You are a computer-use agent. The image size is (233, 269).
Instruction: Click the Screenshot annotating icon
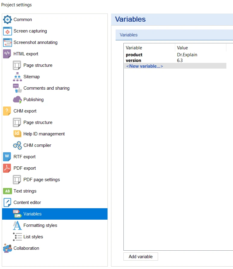(8, 42)
